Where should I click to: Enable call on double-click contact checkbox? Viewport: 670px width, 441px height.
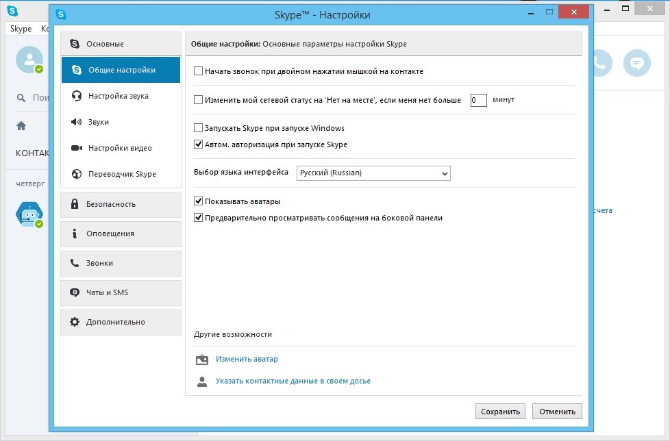pyautogui.click(x=198, y=71)
